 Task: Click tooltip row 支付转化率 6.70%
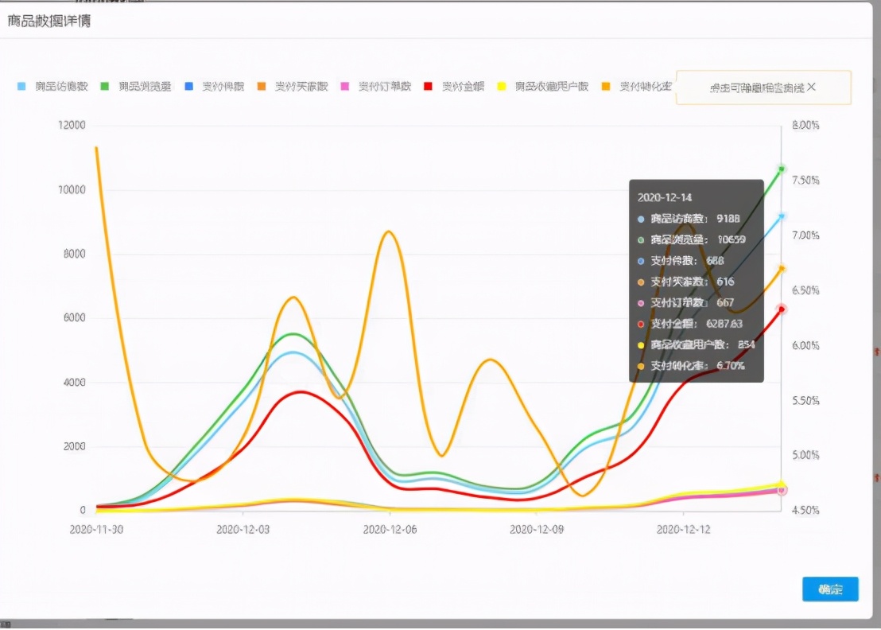tap(691, 366)
